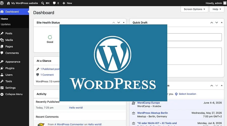
Task: Click the home icon beside My WordPress website
Action: click(x=8, y=3)
